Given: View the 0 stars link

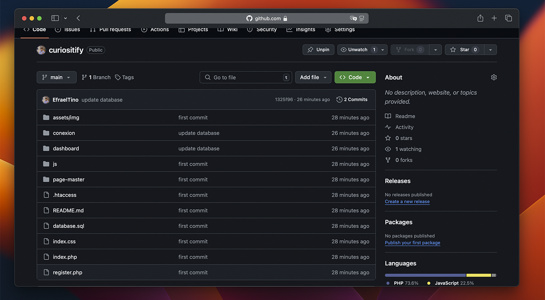Looking at the screenshot, I should point(399,138).
